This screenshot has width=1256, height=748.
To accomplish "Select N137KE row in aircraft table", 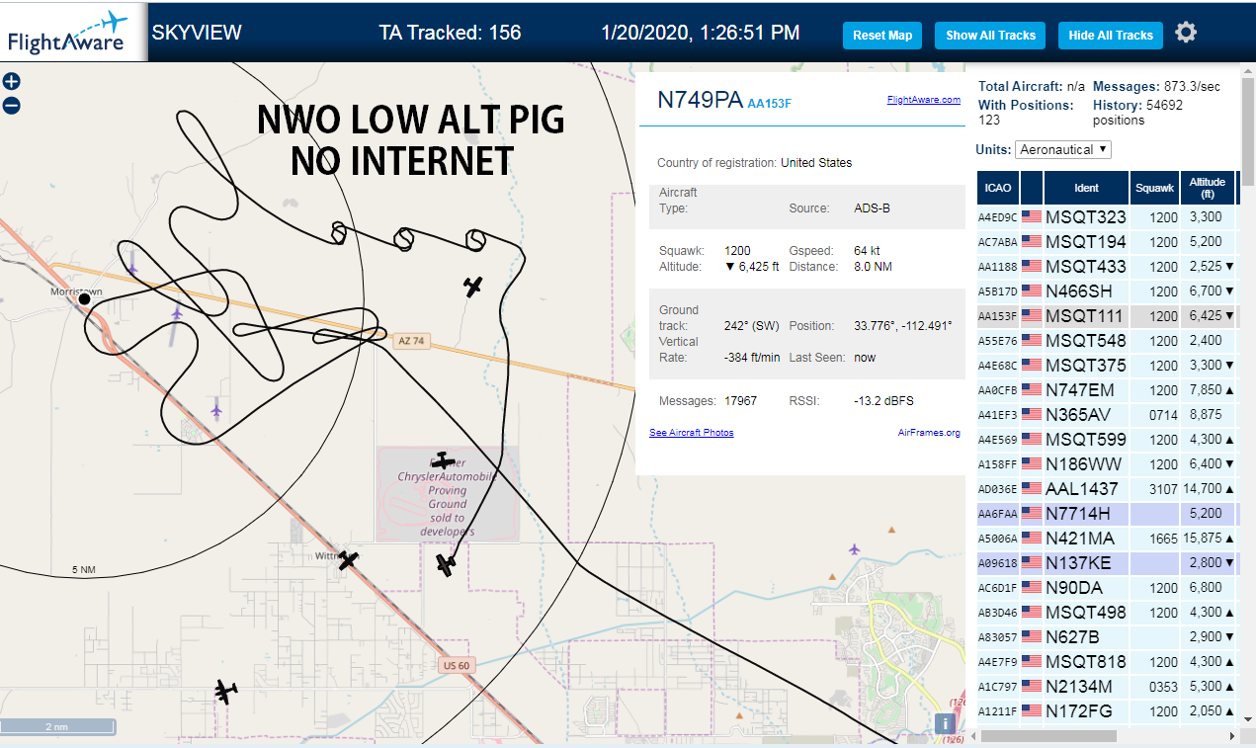I will coord(1106,562).
